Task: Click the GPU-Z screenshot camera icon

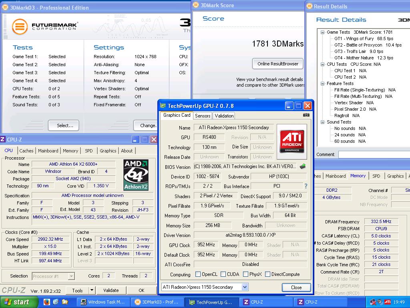Action: [306, 115]
